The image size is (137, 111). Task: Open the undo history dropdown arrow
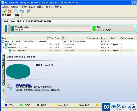pos(25,11)
